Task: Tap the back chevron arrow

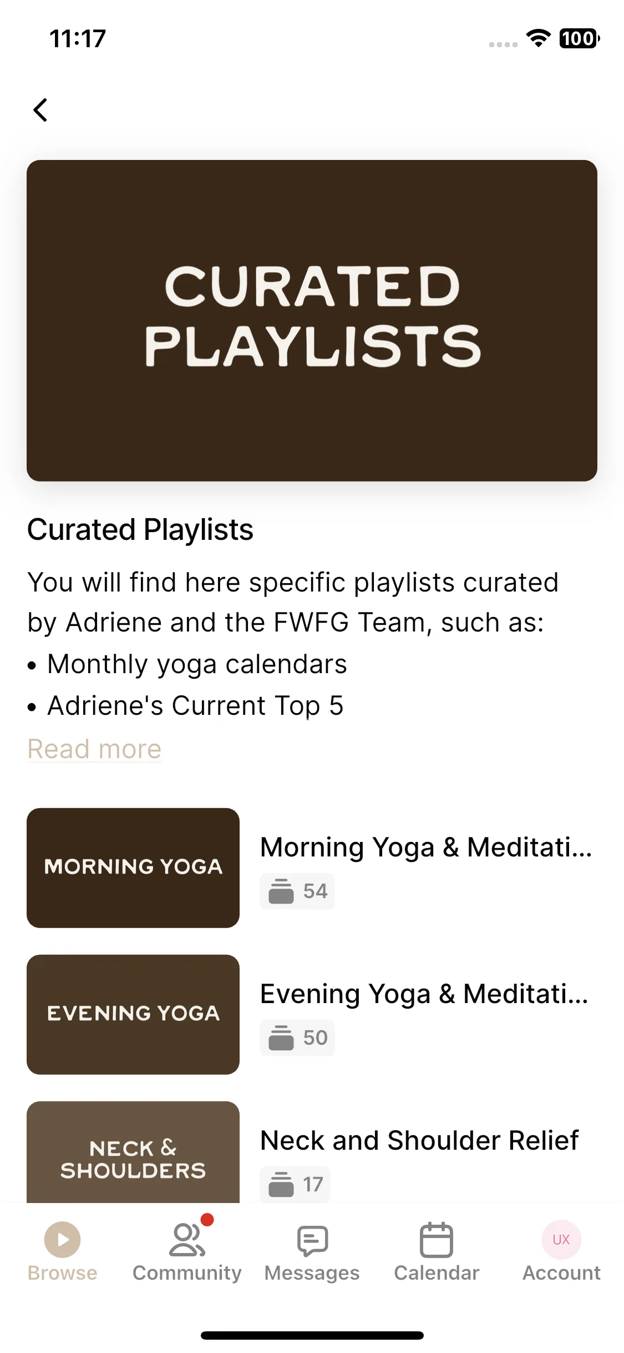Action: point(40,110)
